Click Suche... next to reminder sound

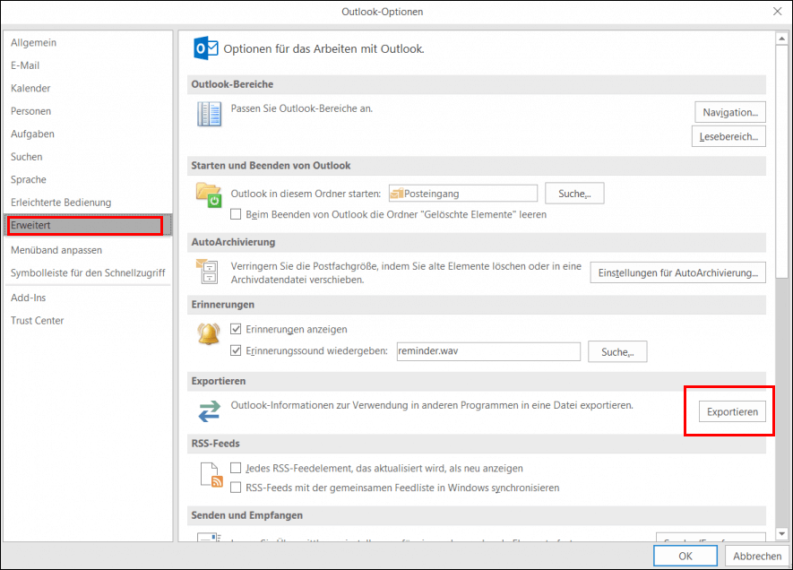(x=617, y=352)
